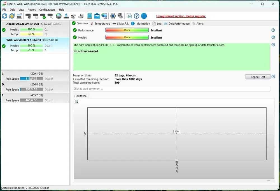Open the Log tab

tap(157, 24)
